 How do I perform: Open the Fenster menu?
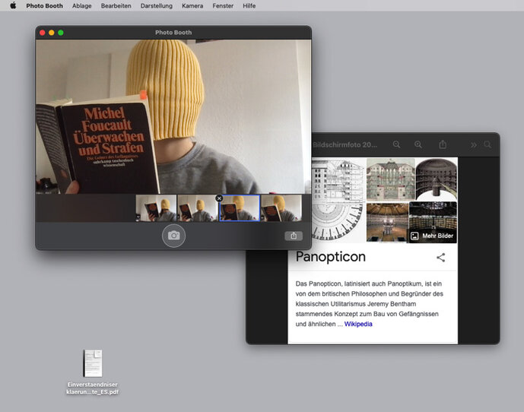[x=223, y=5]
